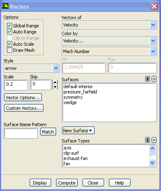Click the Skip input field
The image size is (161, 191).
click(x=41, y=85)
